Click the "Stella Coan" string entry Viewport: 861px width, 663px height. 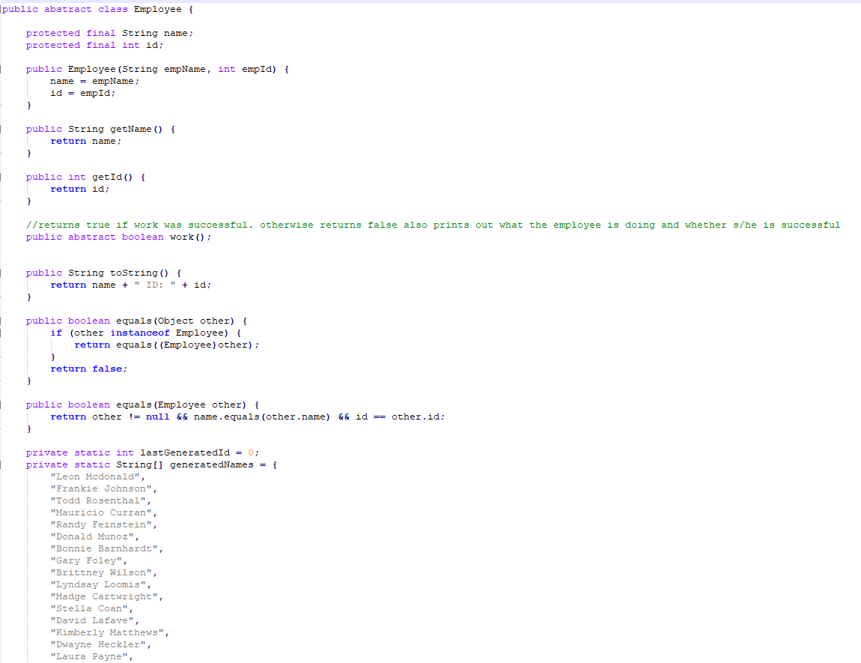91,608
